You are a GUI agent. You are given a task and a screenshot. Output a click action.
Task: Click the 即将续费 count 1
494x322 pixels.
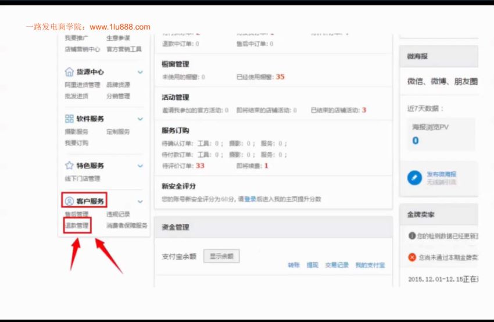[266, 166]
